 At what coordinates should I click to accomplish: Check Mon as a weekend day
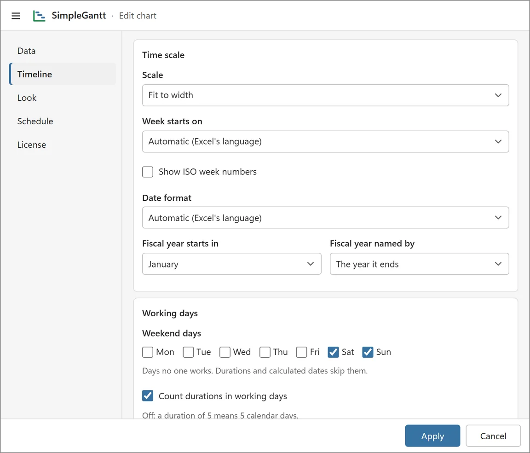point(148,352)
